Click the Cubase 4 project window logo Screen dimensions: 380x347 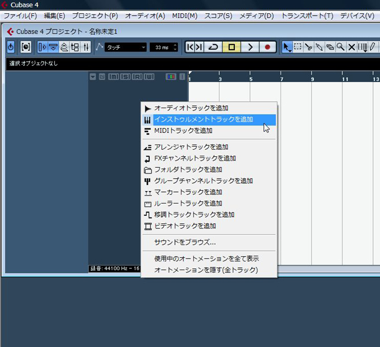point(10,31)
